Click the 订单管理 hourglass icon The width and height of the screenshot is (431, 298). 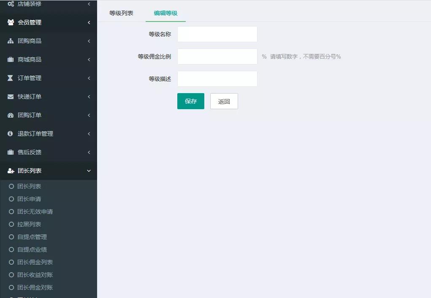[10, 78]
